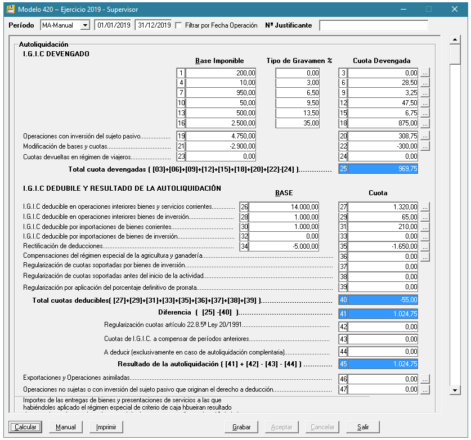The width and height of the screenshot is (471, 440).
Task: Click field 43 cuotas a compensar
Action: click(383, 339)
